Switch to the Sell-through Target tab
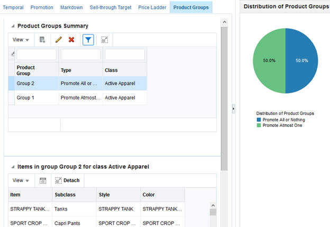 tap(111, 7)
